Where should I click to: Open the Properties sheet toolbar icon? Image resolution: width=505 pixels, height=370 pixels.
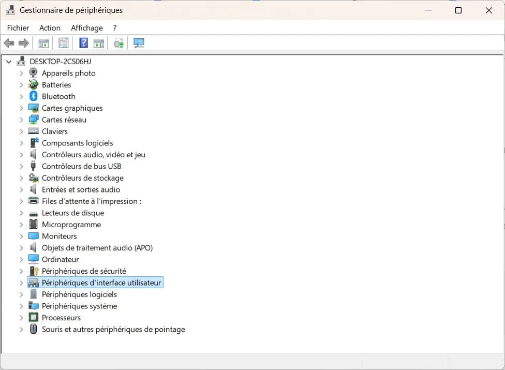coord(64,43)
